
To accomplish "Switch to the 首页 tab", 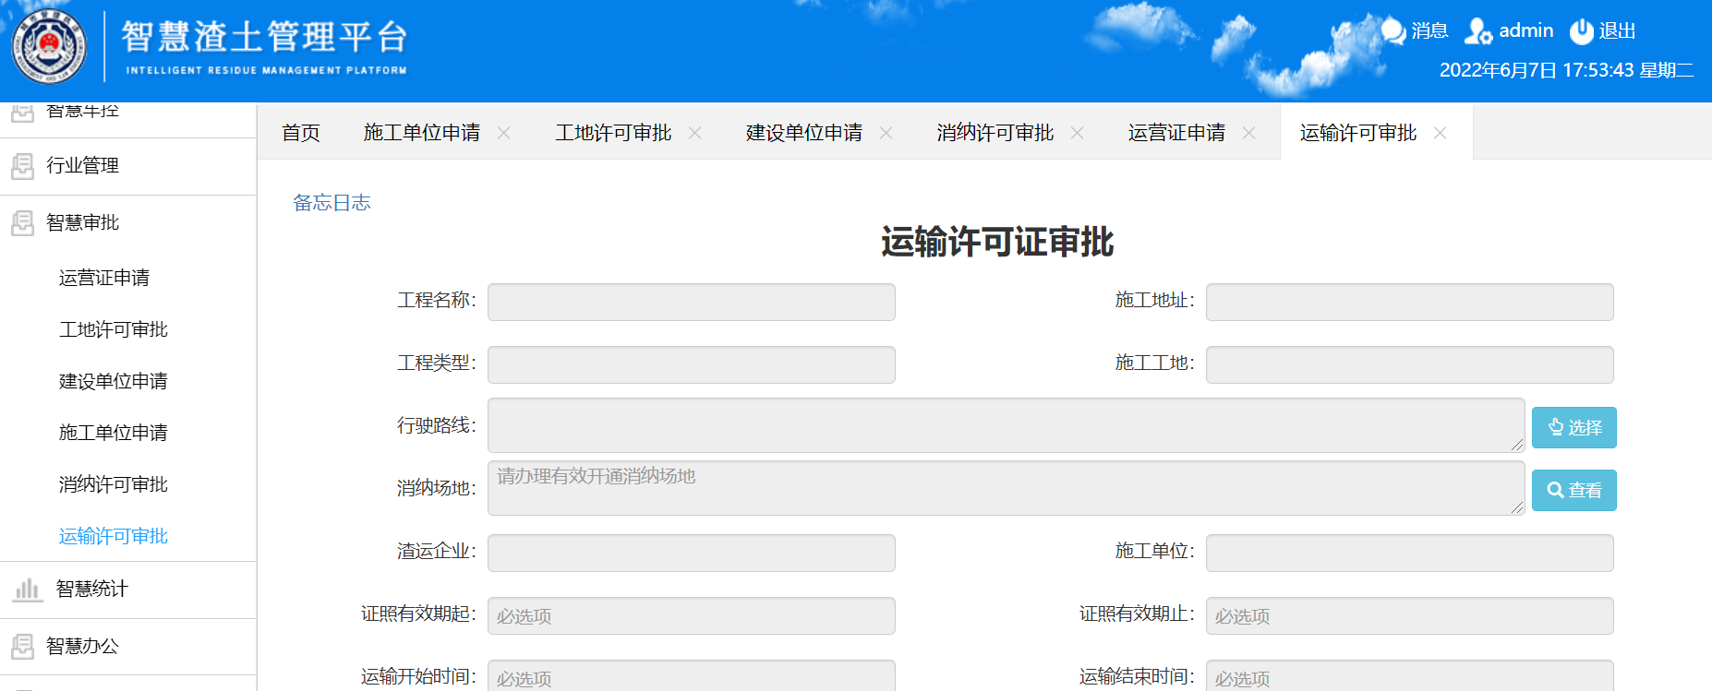I will pos(301,133).
